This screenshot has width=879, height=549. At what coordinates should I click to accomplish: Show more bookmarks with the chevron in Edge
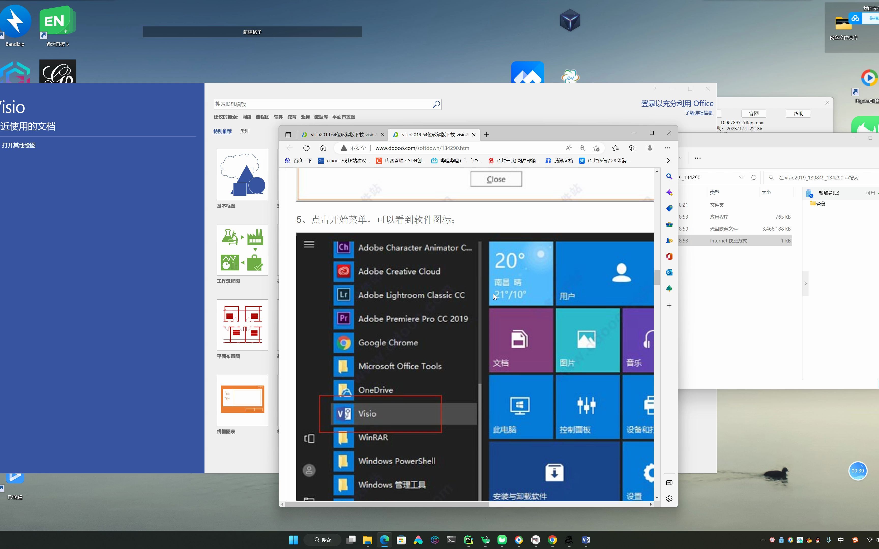(x=668, y=160)
